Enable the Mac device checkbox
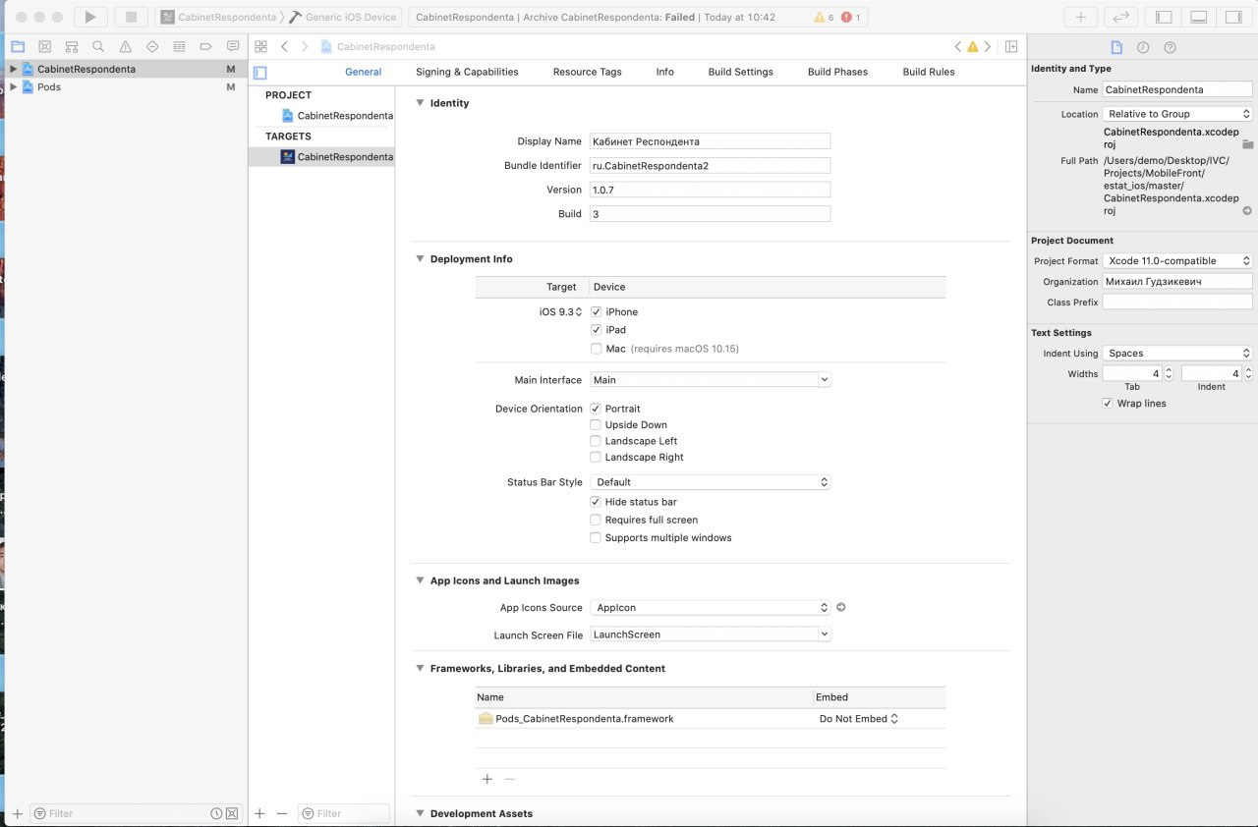 596,348
